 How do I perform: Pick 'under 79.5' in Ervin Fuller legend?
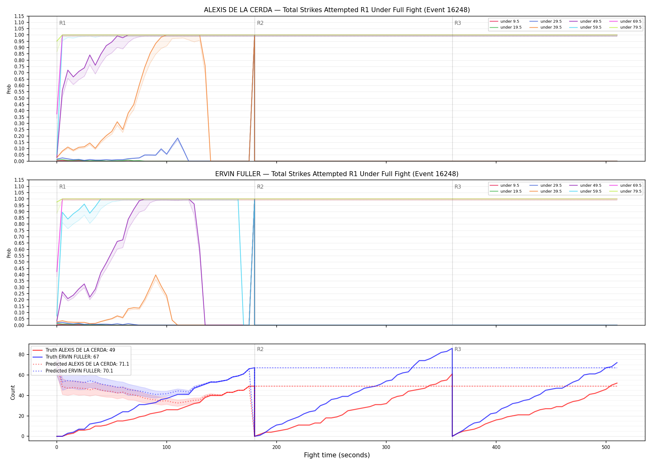tap(625, 191)
